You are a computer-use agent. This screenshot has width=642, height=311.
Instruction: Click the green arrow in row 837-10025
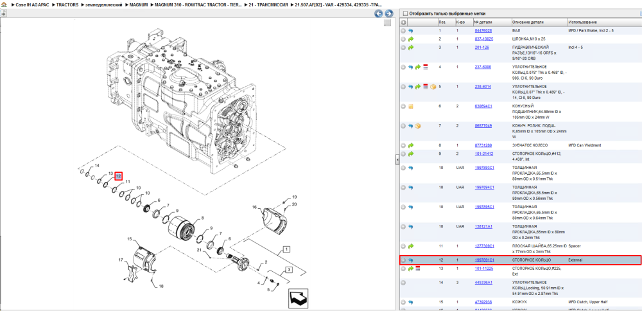pos(411,39)
